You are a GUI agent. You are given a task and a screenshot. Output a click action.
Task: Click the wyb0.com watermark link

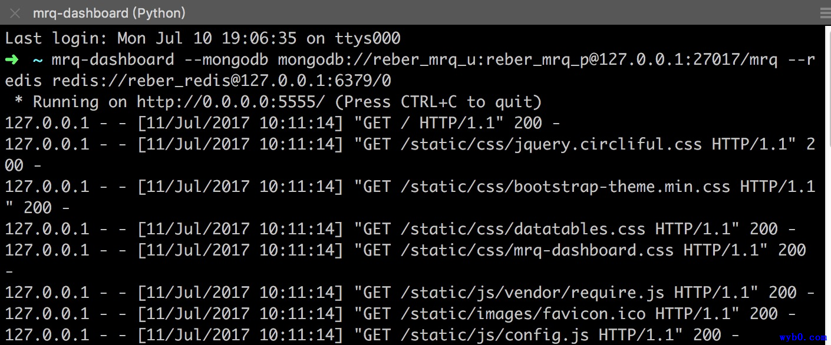(x=803, y=337)
